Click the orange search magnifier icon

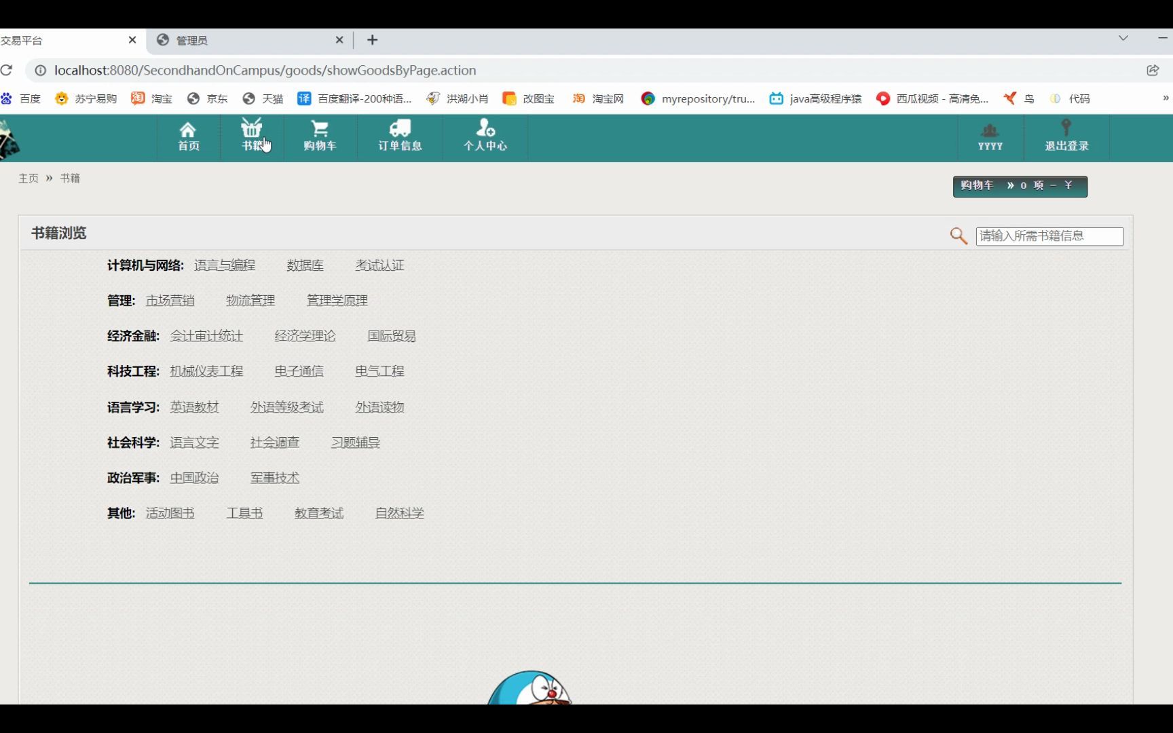[958, 236]
